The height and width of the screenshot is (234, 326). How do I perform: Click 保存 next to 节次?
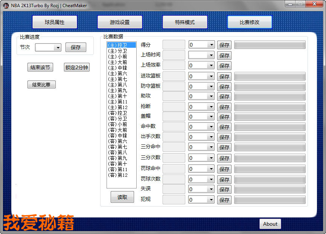(76, 47)
